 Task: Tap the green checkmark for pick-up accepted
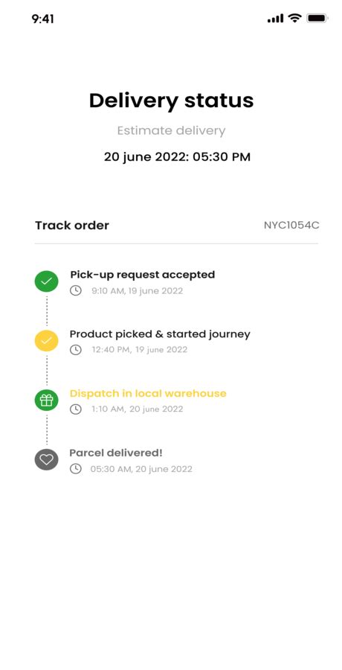pyautogui.click(x=47, y=281)
